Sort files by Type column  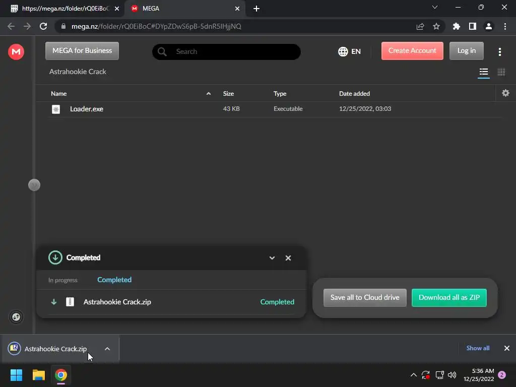tap(280, 93)
